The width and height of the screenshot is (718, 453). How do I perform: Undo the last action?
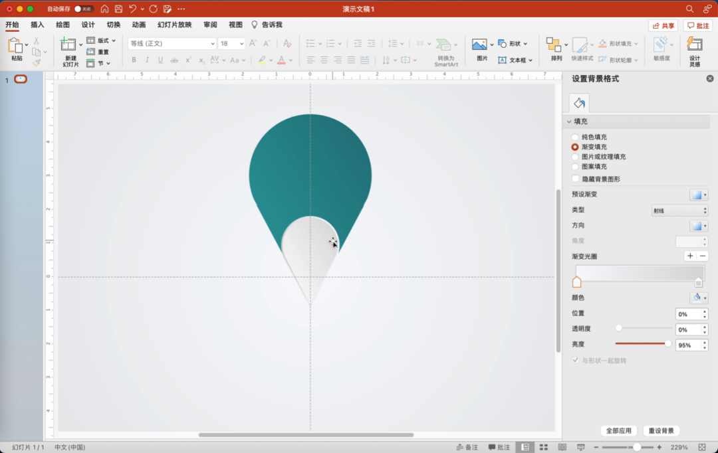[x=132, y=9]
